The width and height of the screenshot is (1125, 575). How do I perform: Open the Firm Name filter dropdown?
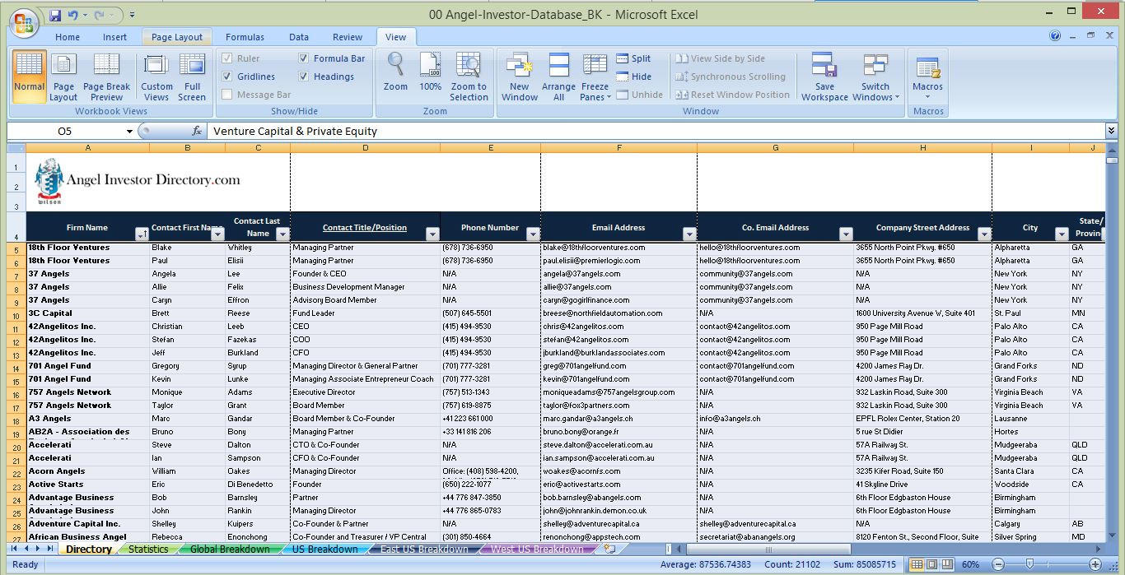[142, 234]
